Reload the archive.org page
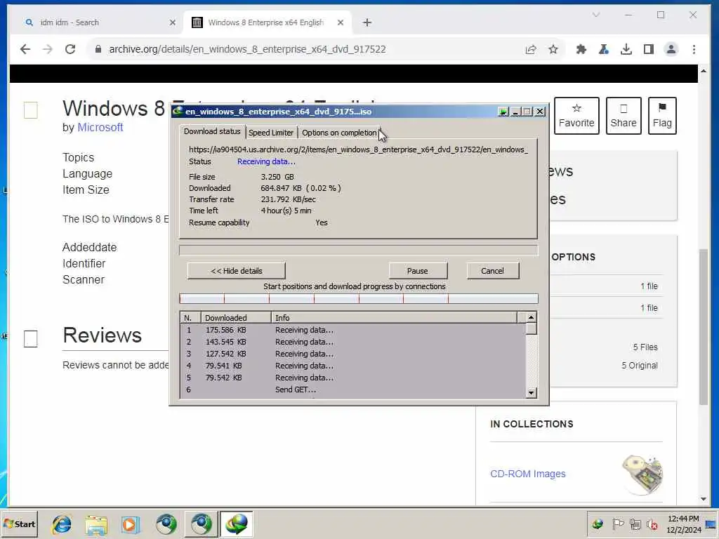Viewport: 719px width, 539px height. click(x=70, y=49)
